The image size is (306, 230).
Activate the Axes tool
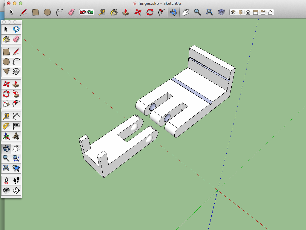click(6, 136)
